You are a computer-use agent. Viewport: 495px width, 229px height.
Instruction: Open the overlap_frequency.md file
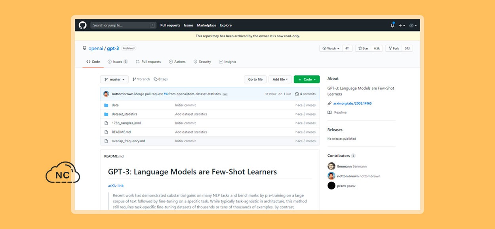(128, 141)
